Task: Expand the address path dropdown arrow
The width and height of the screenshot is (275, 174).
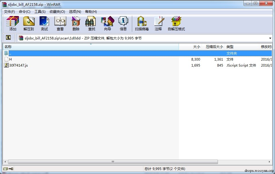Action: [x=270, y=38]
